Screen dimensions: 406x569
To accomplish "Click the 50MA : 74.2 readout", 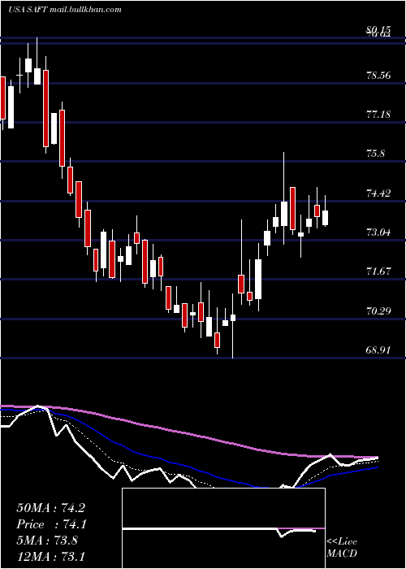I will click(50, 508).
